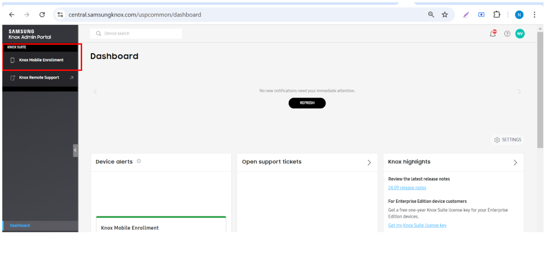Open the NV account avatar menu
Screen dimensions: 547x253
tap(520, 34)
